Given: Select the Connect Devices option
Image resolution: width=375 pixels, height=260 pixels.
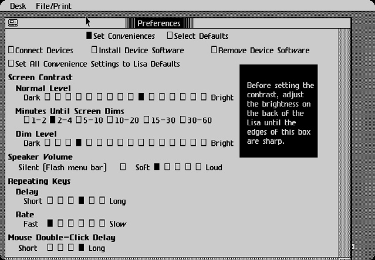Looking at the screenshot, I should (x=11, y=50).
